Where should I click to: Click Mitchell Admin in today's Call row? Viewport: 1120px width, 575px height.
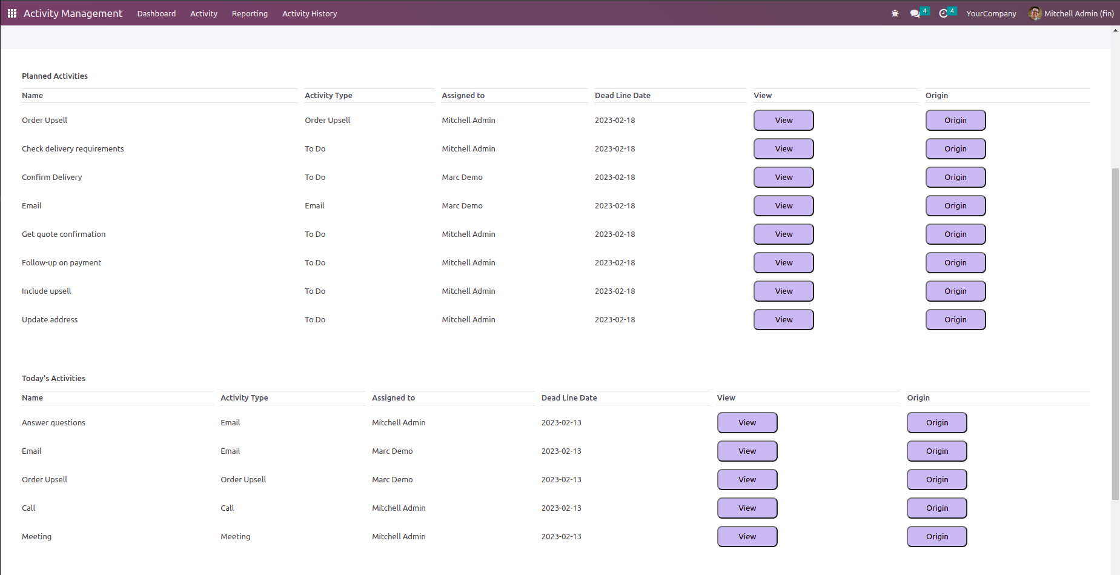click(399, 508)
